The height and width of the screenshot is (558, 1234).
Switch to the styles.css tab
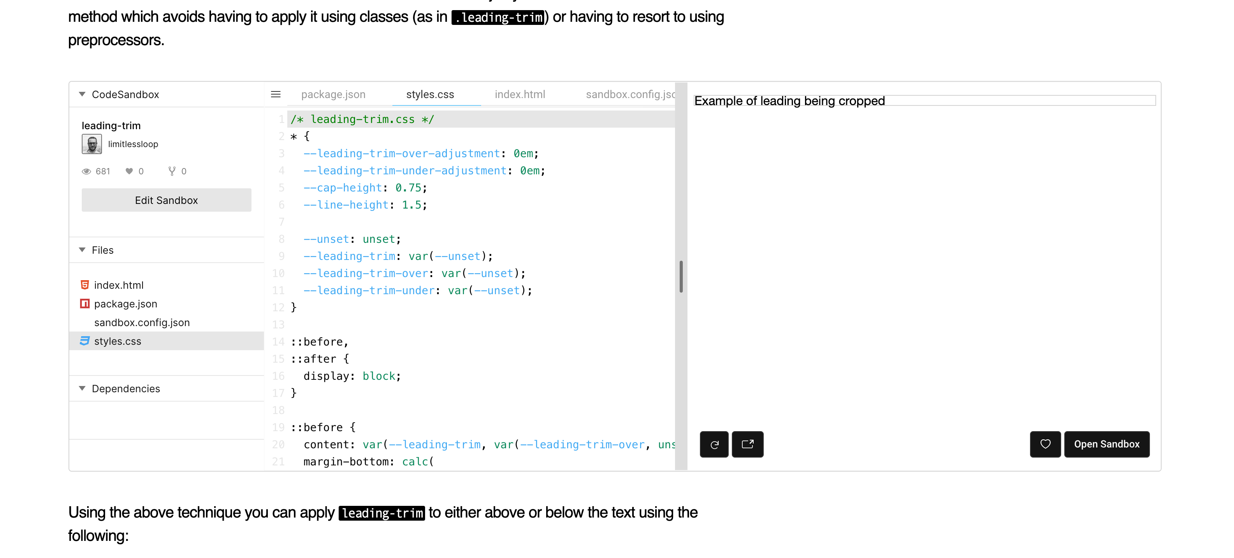click(430, 94)
